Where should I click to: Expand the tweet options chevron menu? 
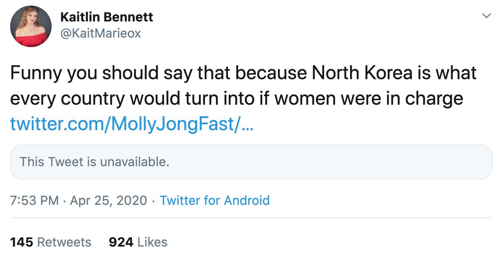tap(486, 16)
